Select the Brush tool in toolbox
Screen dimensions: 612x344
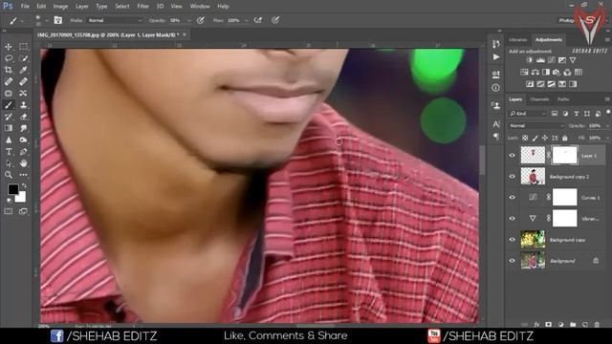point(9,105)
